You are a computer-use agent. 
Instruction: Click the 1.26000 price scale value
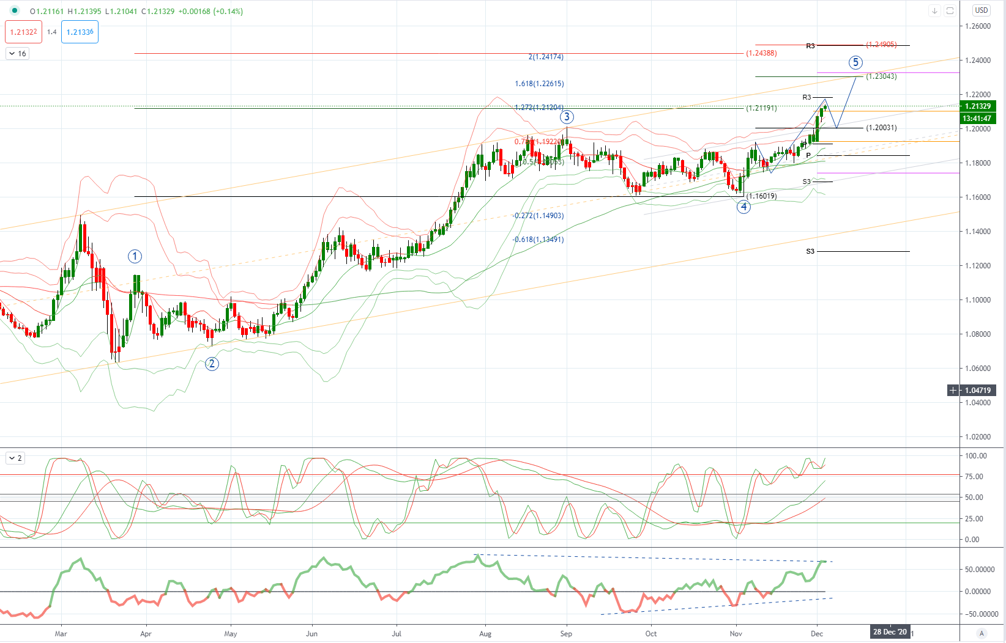click(x=978, y=26)
